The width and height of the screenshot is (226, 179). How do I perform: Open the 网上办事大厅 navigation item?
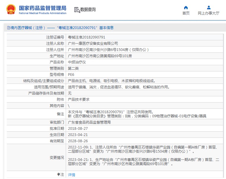tap(208, 13)
